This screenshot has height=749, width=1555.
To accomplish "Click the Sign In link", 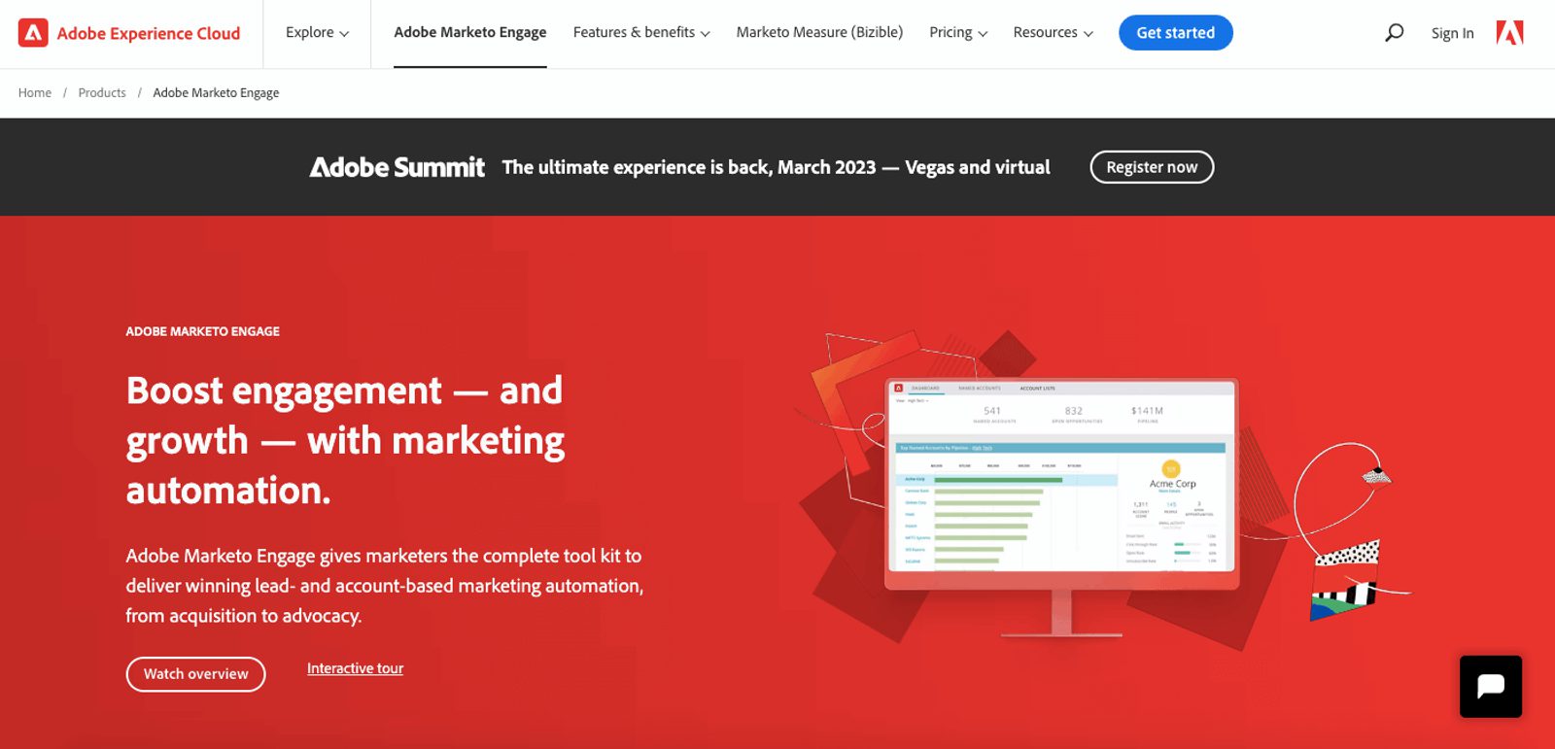I will 1452,33.
